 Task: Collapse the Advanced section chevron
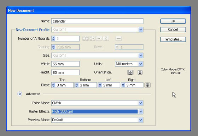(20, 94)
